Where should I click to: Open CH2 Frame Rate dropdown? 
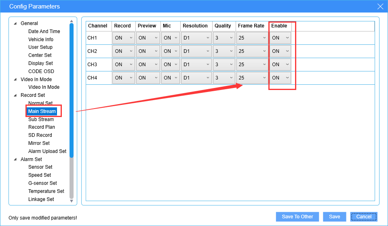[x=252, y=51]
